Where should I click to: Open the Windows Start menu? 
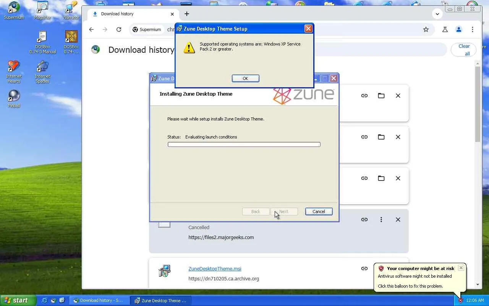18,300
